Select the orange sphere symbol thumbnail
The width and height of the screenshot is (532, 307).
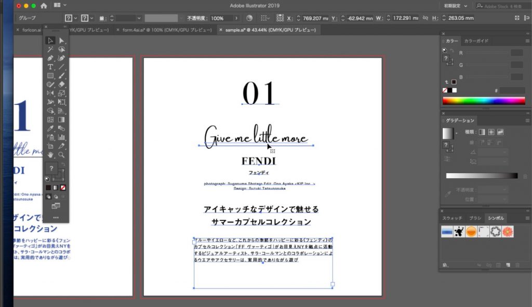(x=471, y=232)
